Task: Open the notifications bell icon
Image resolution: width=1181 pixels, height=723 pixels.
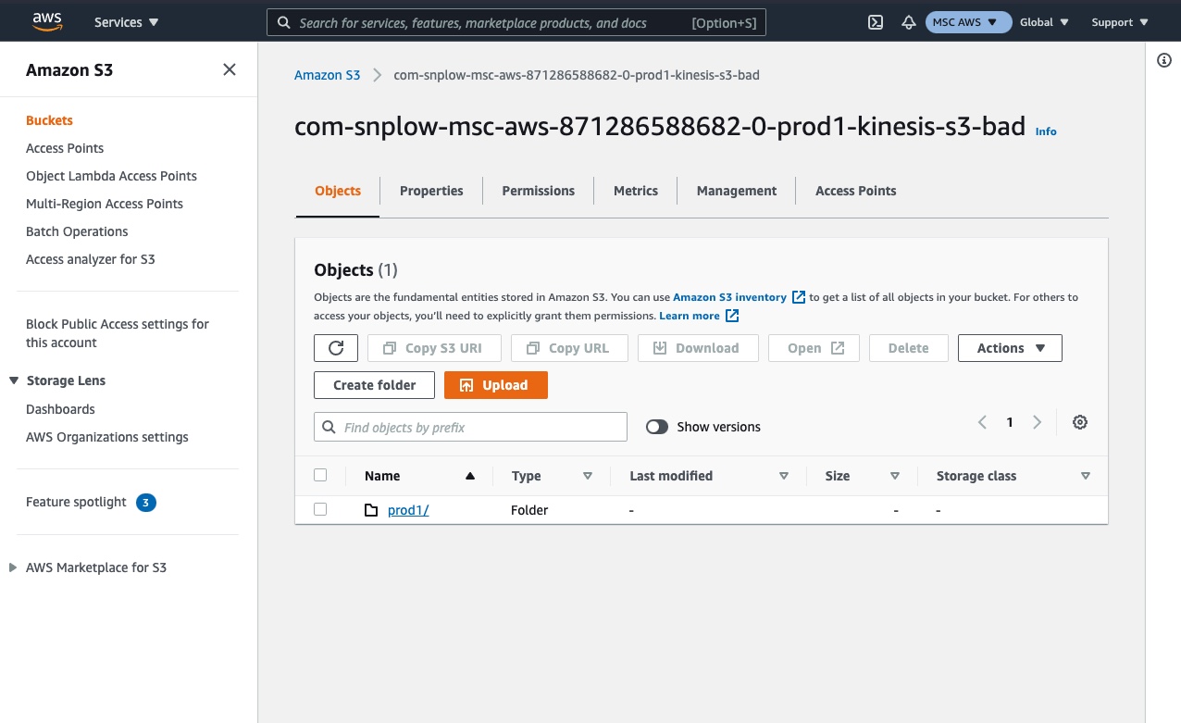Action: coord(908,22)
